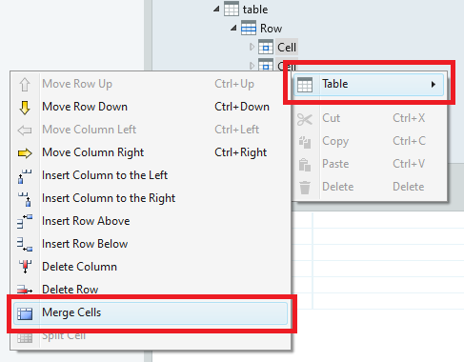Select the table item in tree

tap(255, 10)
